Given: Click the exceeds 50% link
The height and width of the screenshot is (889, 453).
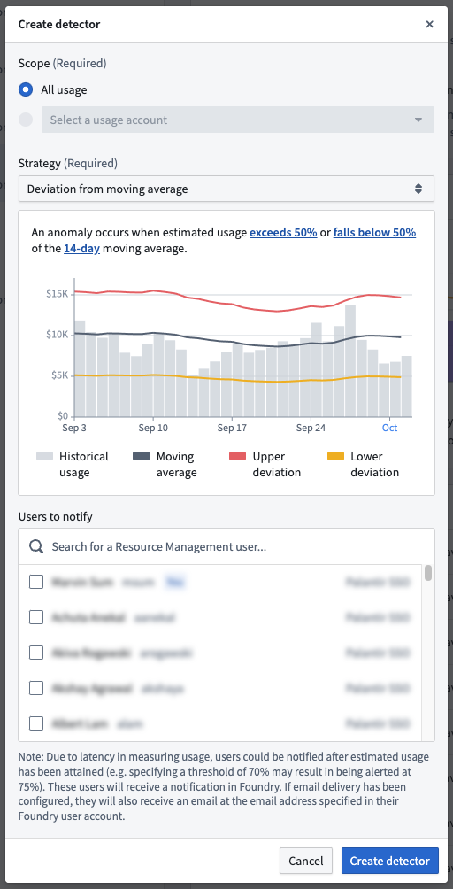Looking at the screenshot, I should 283,233.
